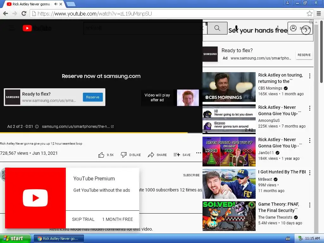Click the 'CBS Mornings' channel name

pos(270,88)
